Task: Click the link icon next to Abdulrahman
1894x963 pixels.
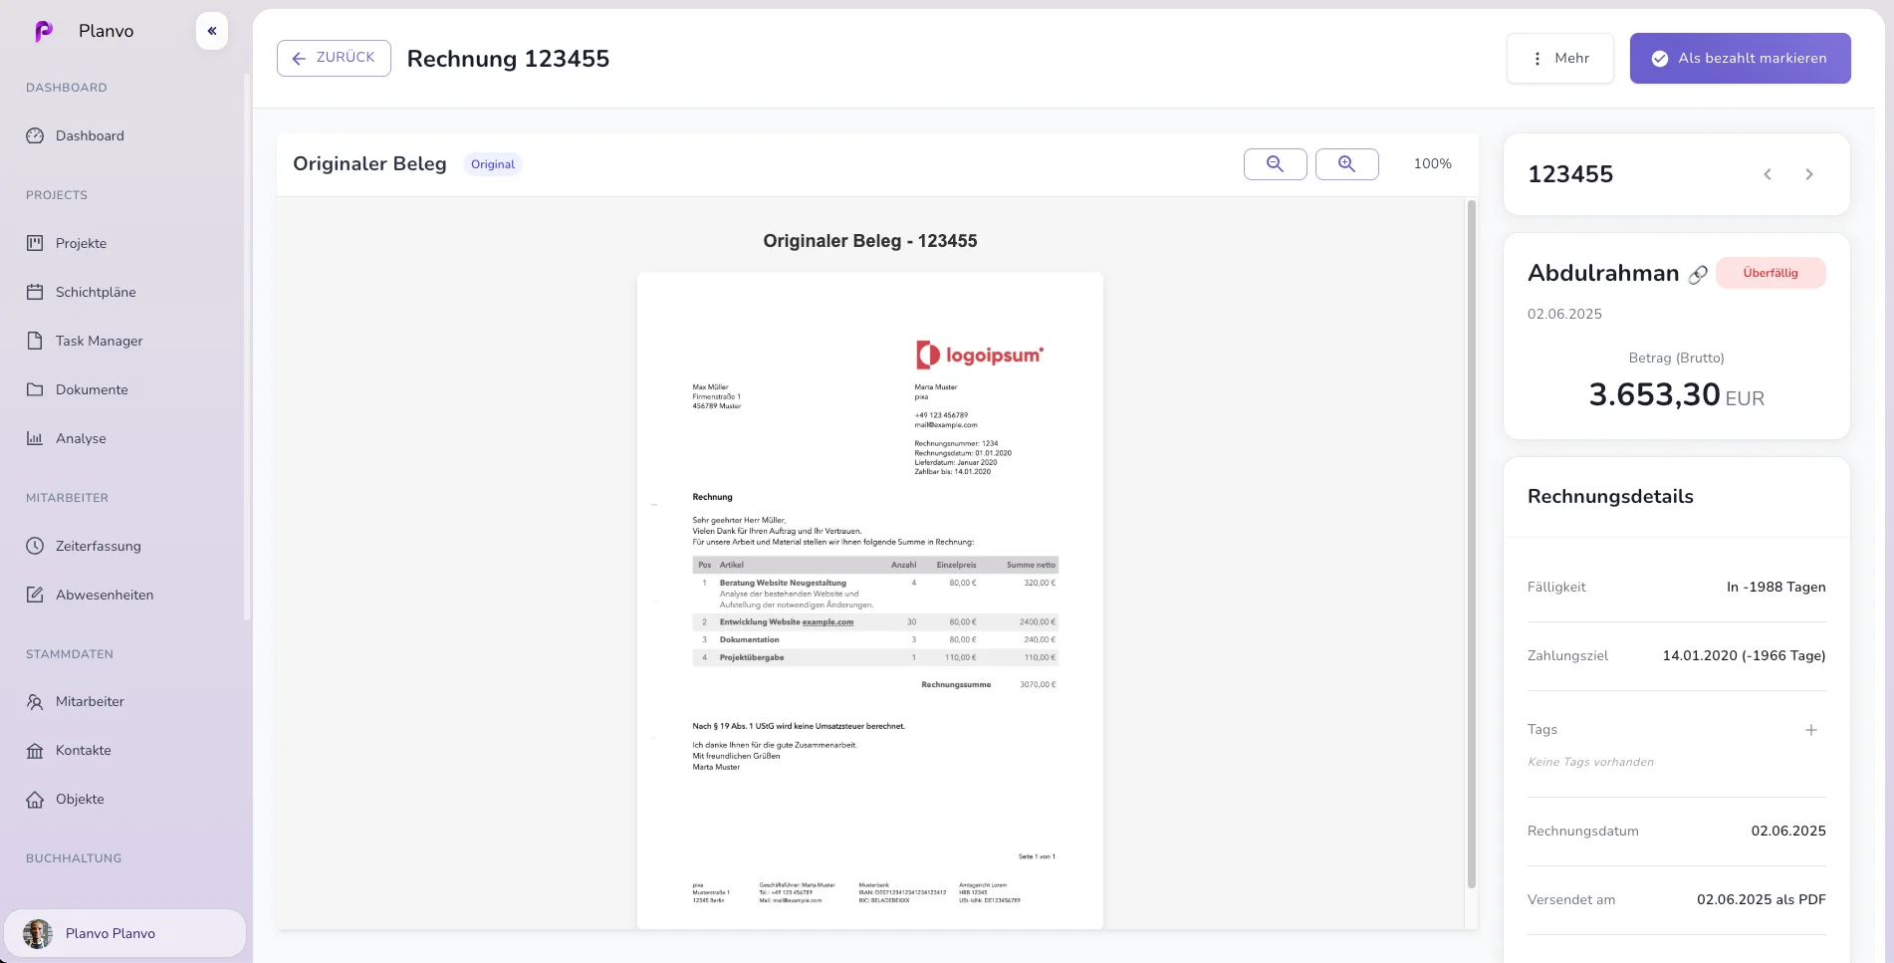Action: (x=1698, y=274)
